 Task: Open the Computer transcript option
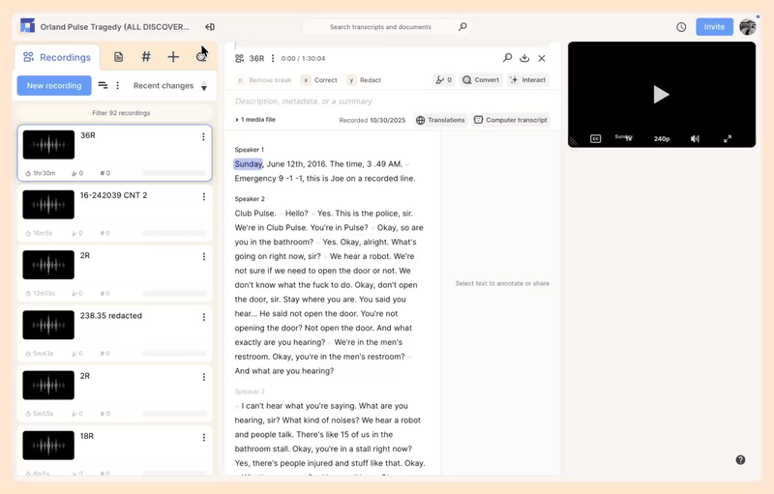click(511, 120)
